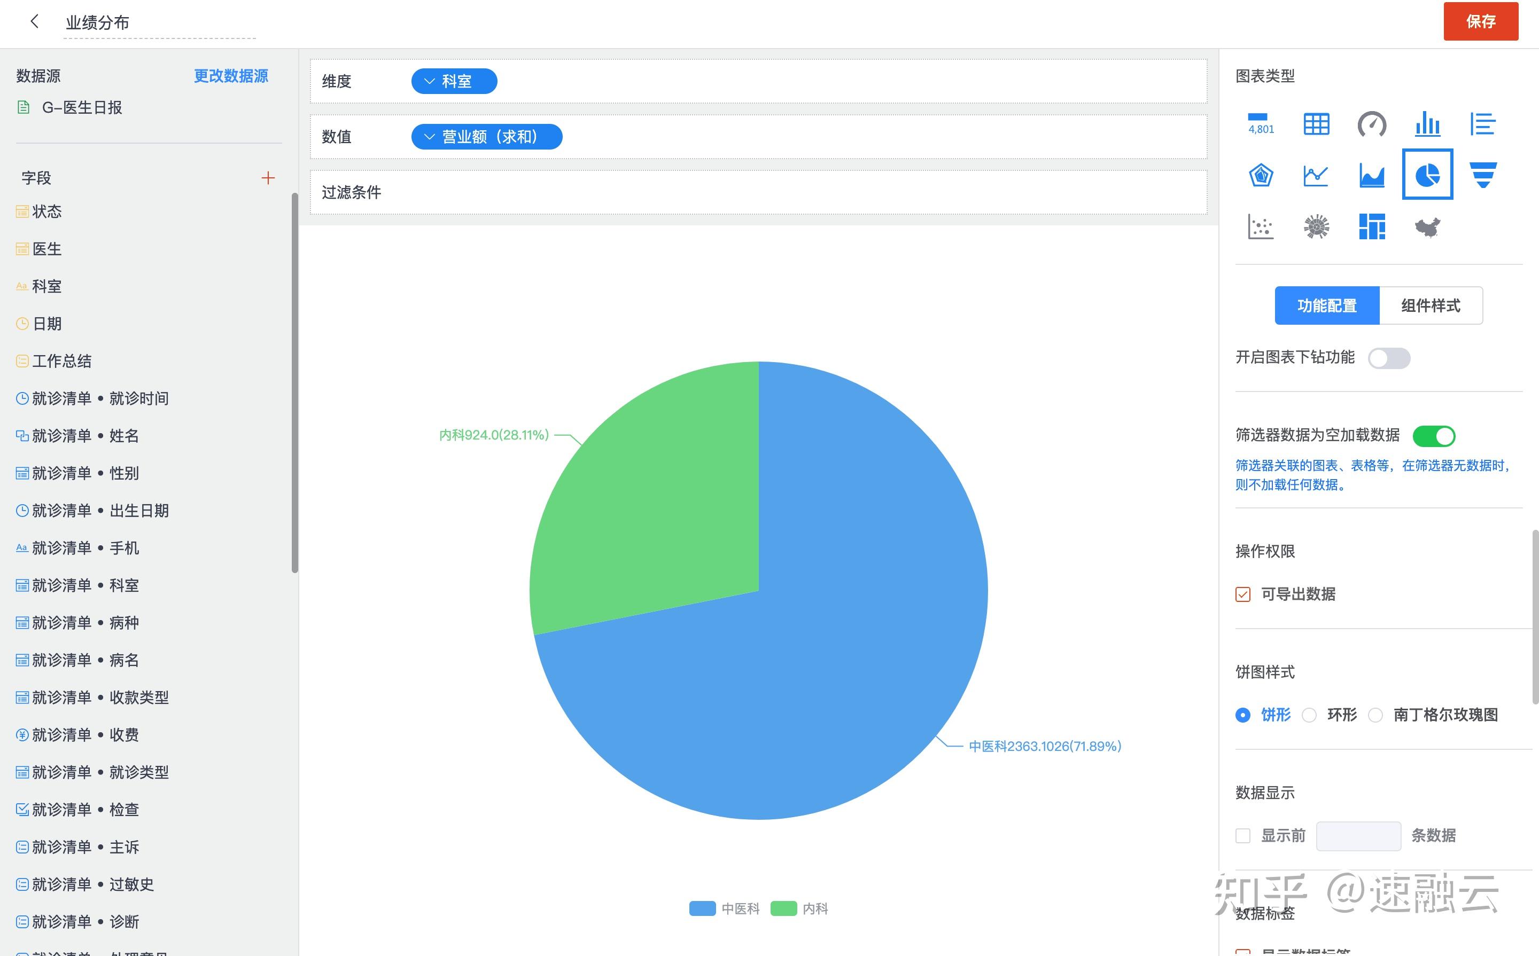
Task: Click the 更改数据源 link
Action: [231, 76]
